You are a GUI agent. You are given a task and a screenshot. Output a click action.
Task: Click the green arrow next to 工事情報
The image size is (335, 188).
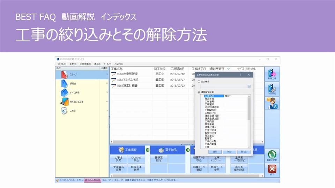147,150
